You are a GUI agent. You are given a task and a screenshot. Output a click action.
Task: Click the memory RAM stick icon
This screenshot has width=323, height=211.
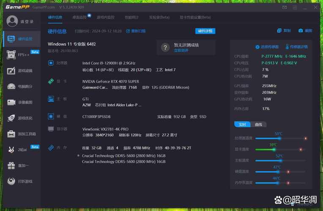pyautogui.click(x=51, y=148)
